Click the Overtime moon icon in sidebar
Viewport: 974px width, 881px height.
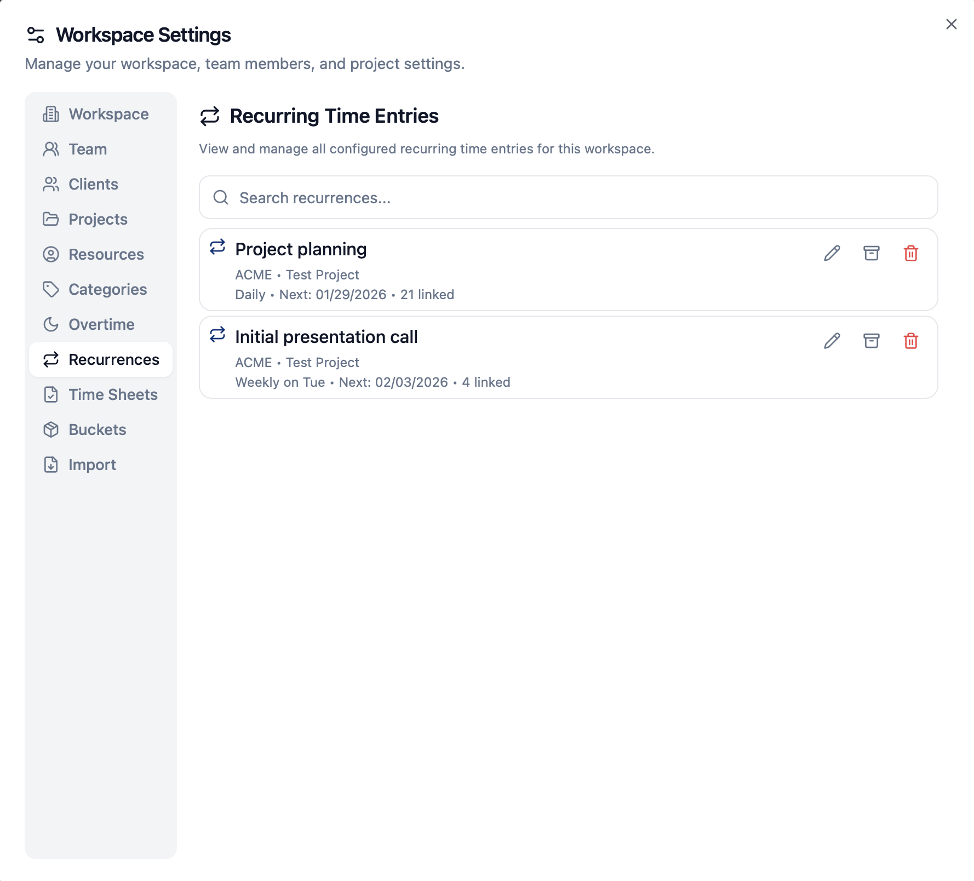pos(51,324)
